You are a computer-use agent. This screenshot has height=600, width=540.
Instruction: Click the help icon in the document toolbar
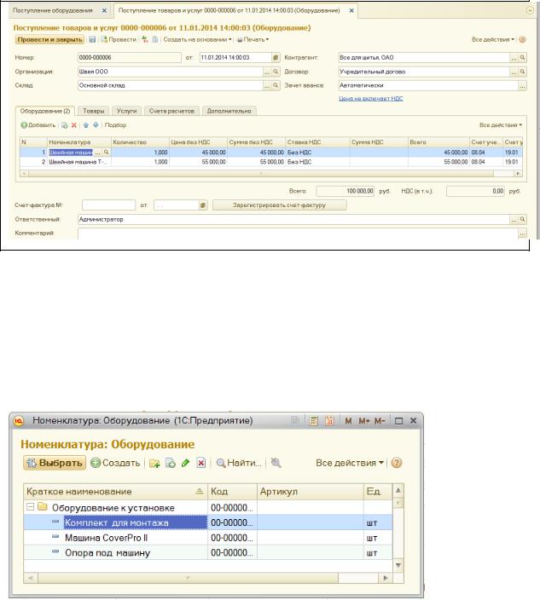[522, 39]
